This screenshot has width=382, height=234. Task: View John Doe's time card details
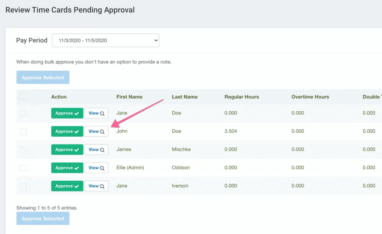point(96,131)
